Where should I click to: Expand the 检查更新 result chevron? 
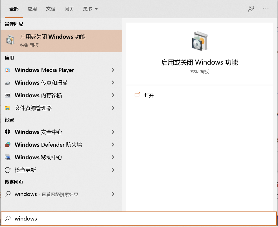click(x=113, y=170)
